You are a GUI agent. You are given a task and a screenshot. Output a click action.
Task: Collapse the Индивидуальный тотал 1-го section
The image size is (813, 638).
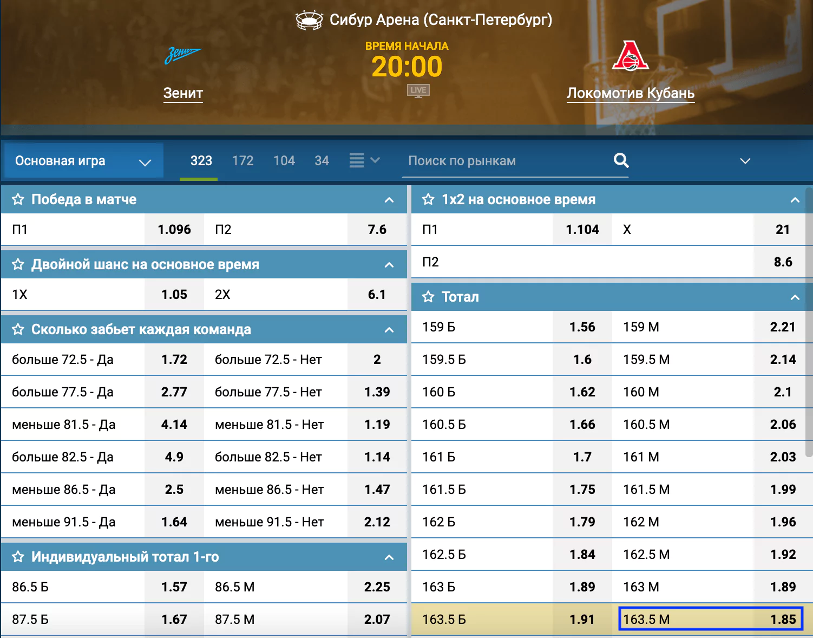pos(389,557)
